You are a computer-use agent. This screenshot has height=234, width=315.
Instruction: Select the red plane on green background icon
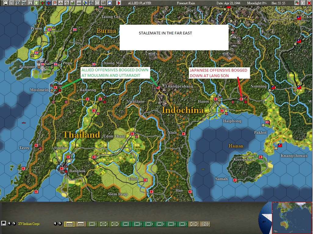click(x=42, y=3)
